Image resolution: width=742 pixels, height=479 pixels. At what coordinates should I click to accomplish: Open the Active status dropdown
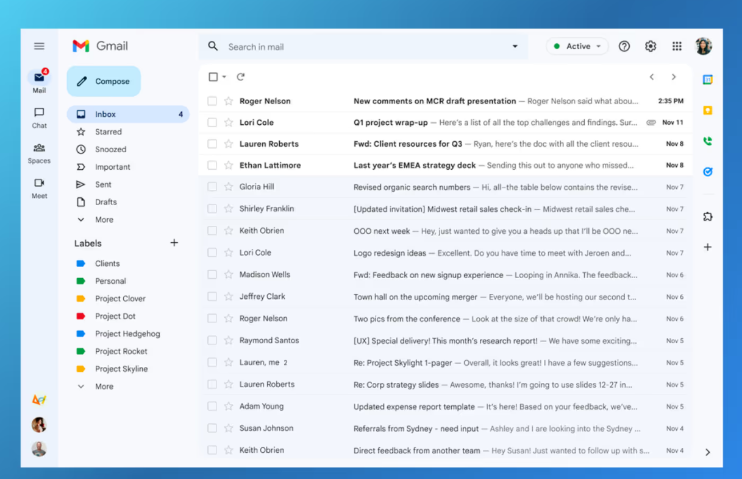pyautogui.click(x=577, y=46)
